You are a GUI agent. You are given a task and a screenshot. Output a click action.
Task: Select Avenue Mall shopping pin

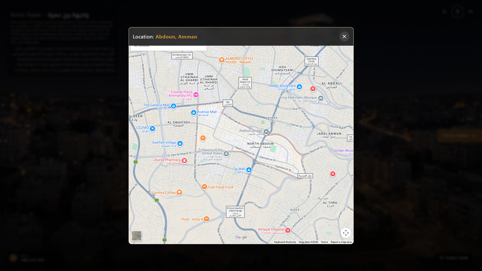[193, 113]
